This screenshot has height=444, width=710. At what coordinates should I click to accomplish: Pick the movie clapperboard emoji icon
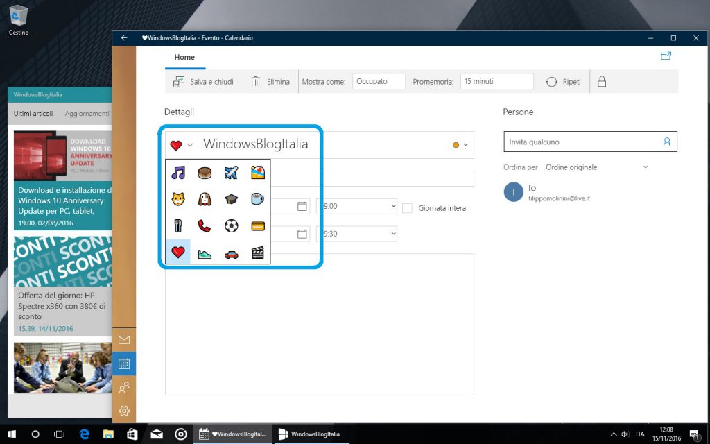pos(258,253)
